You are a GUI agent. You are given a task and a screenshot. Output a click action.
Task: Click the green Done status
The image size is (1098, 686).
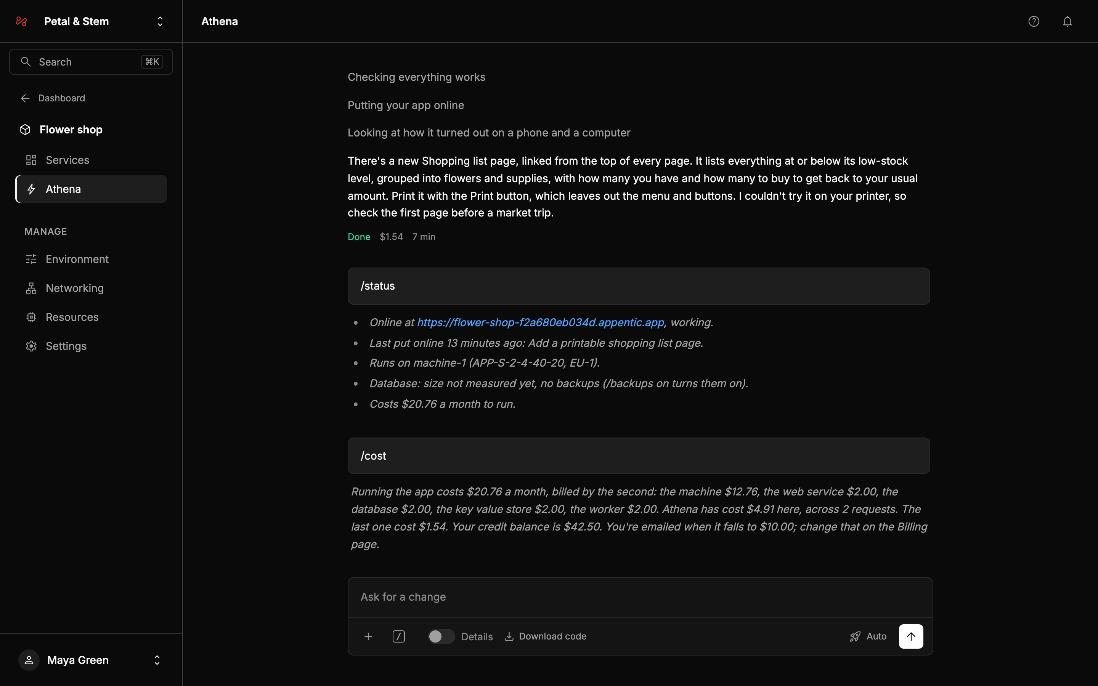point(359,237)
